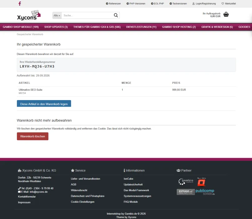Open Goodies menu item
Screen dimensions: 252x219
pyautogui.click(x=244, y=27)
